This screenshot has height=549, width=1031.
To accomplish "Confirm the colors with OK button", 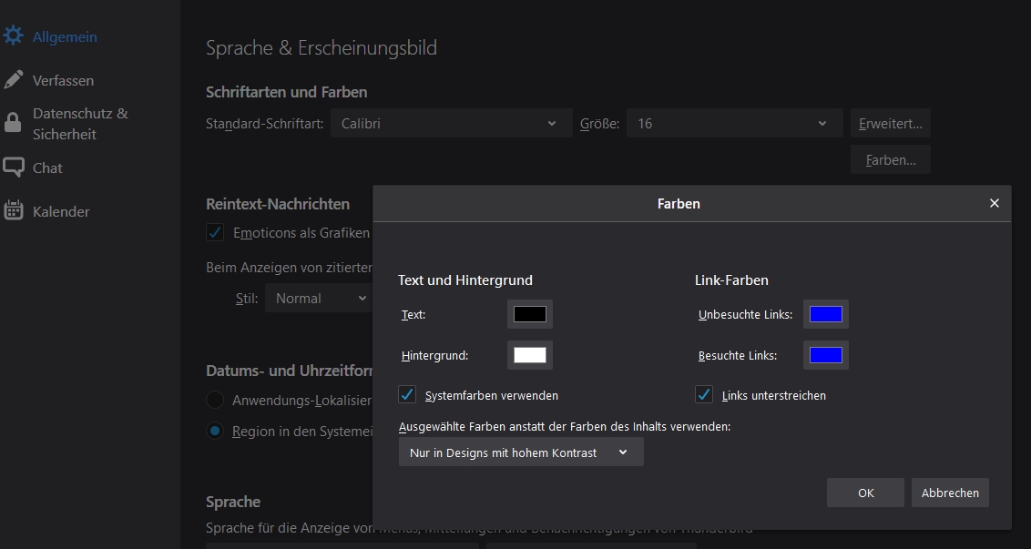I will click(865, 493).
